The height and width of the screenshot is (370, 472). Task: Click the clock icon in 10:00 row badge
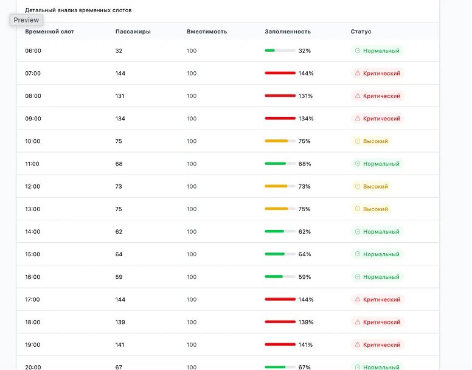[x=357, y=141]
